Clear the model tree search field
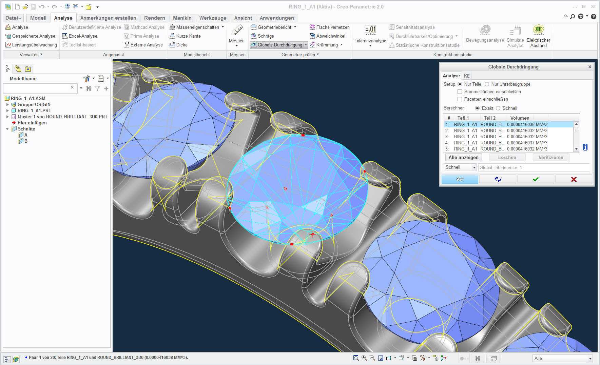Screen dimensions: 600x365 click(72, 87)
